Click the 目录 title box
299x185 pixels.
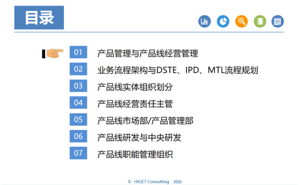click(39, 17)
